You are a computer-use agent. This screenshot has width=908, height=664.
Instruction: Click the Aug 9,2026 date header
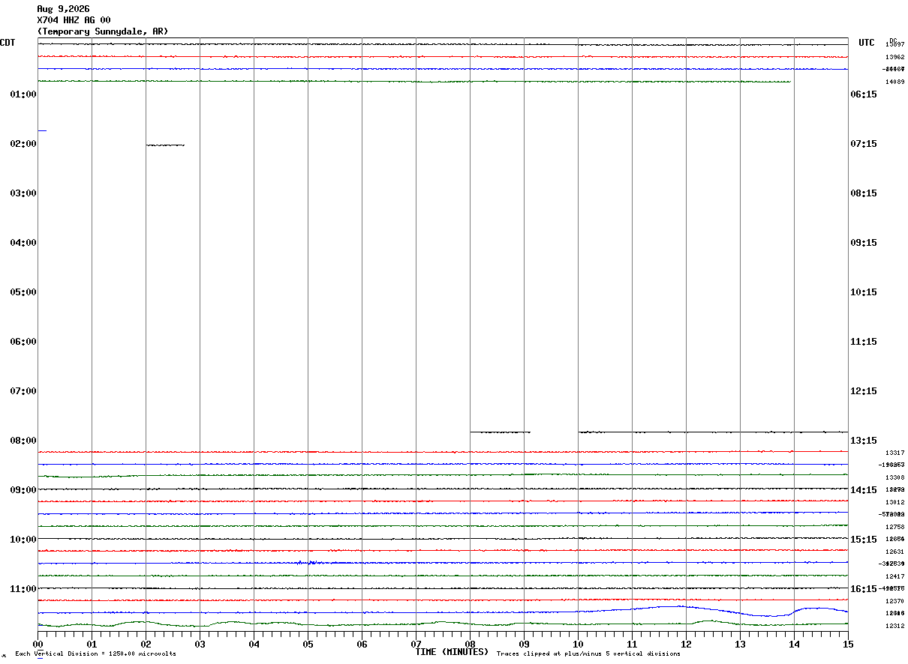[x=63, y=9]
